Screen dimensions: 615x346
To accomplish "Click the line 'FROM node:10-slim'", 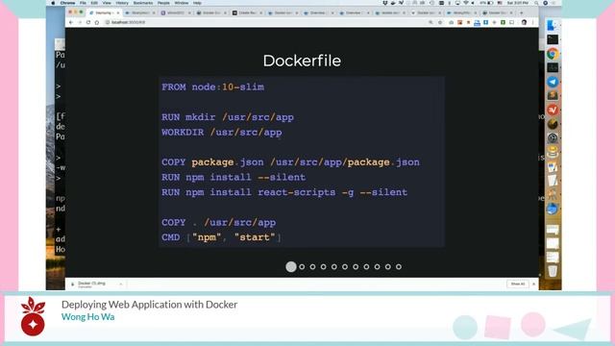I will 213,87.
